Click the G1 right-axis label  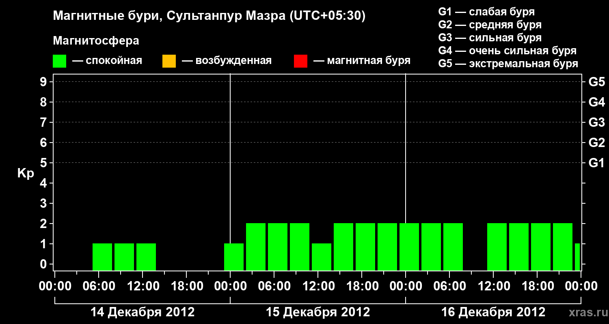pyautogui.click(x=597, y=163)
